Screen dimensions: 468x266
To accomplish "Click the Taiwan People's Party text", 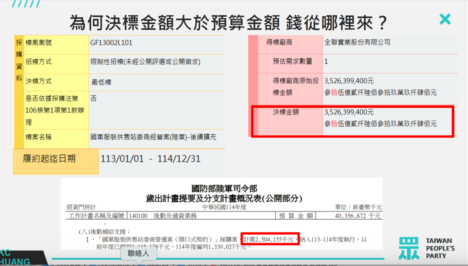I will click(440, 248).
